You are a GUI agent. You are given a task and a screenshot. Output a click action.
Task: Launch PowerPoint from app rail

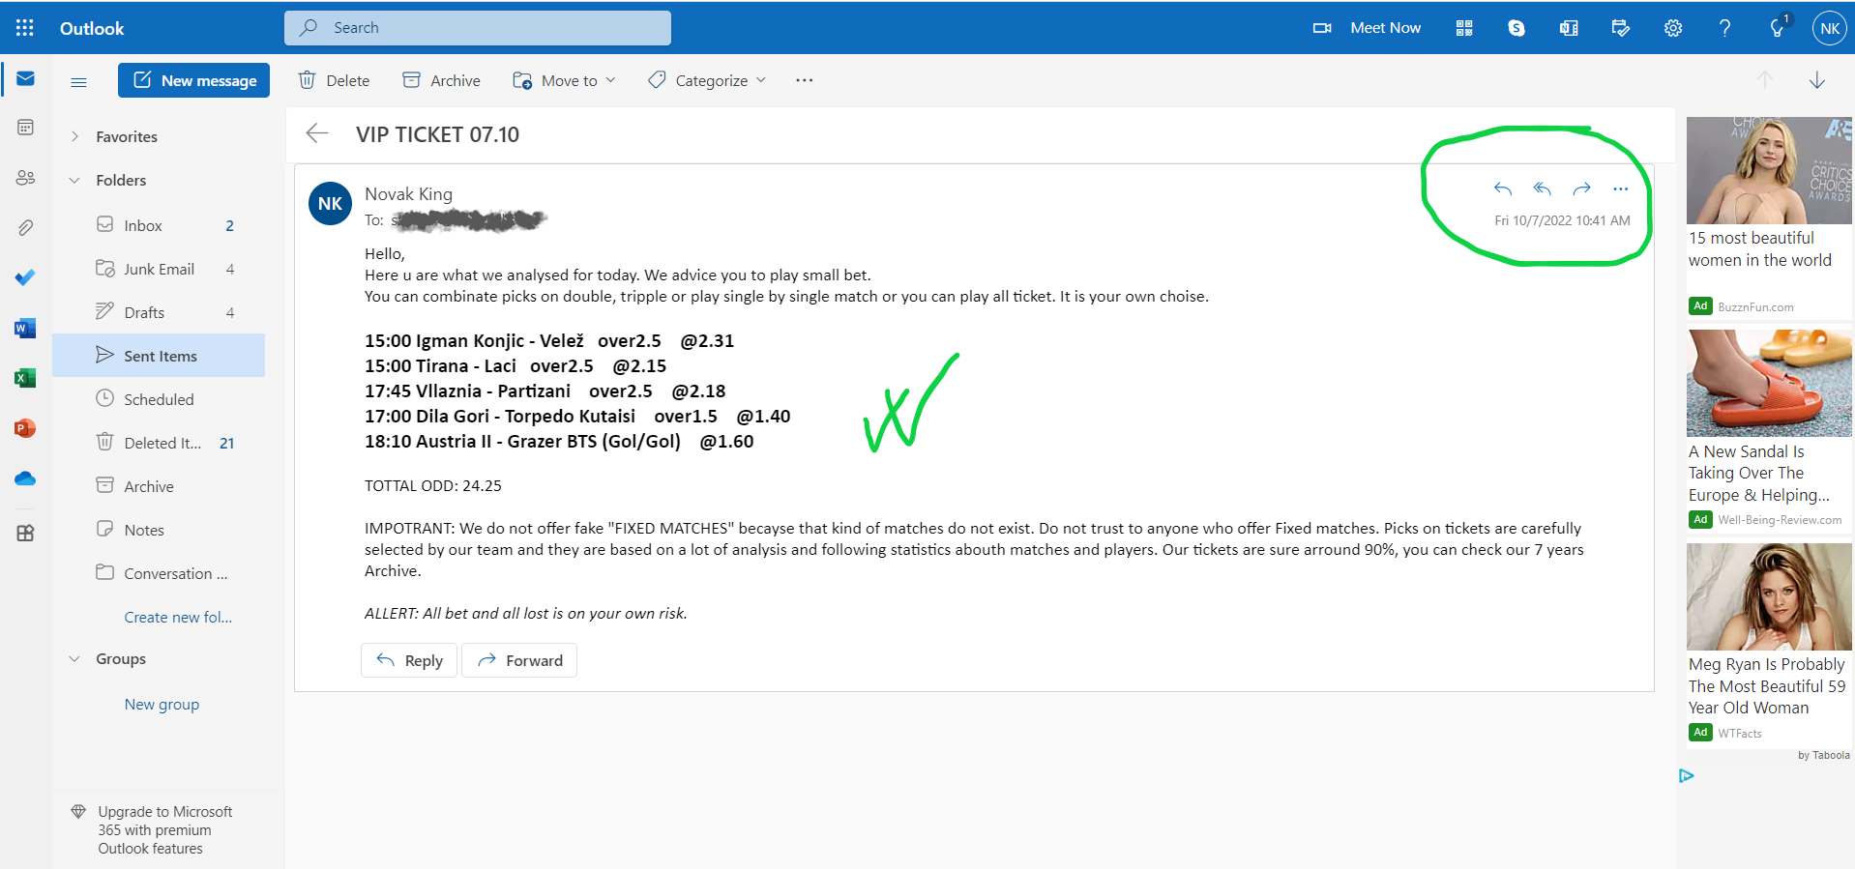click(x=26, y=428)
